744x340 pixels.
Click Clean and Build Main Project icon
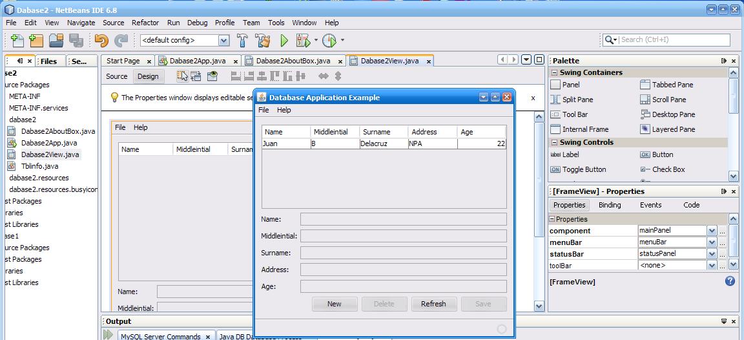(262, 40)
